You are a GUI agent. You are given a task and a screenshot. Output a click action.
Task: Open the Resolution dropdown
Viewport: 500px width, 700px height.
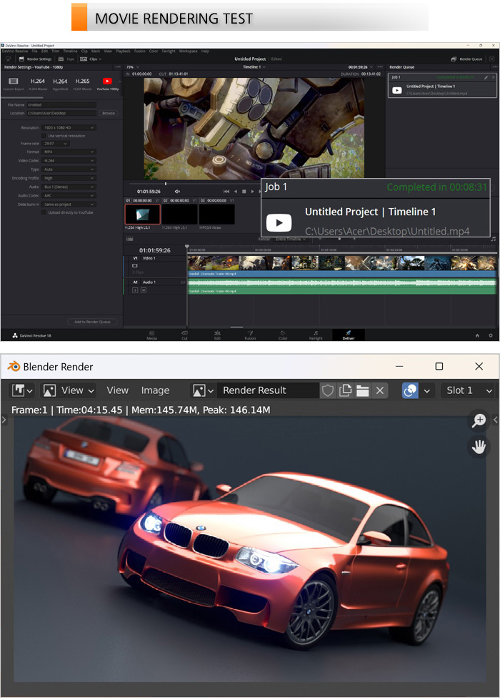point(69,128)
